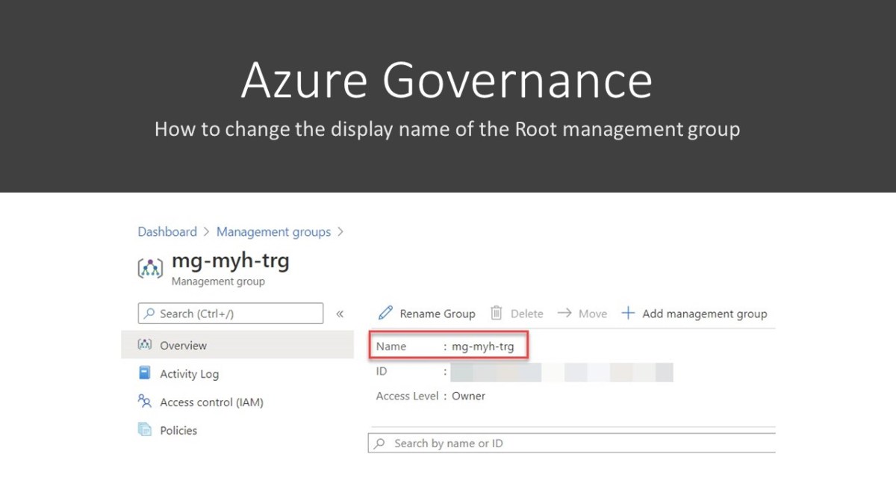Open Management groups breadcrumb link
896x504 pixels.
(x=273, y=231)
